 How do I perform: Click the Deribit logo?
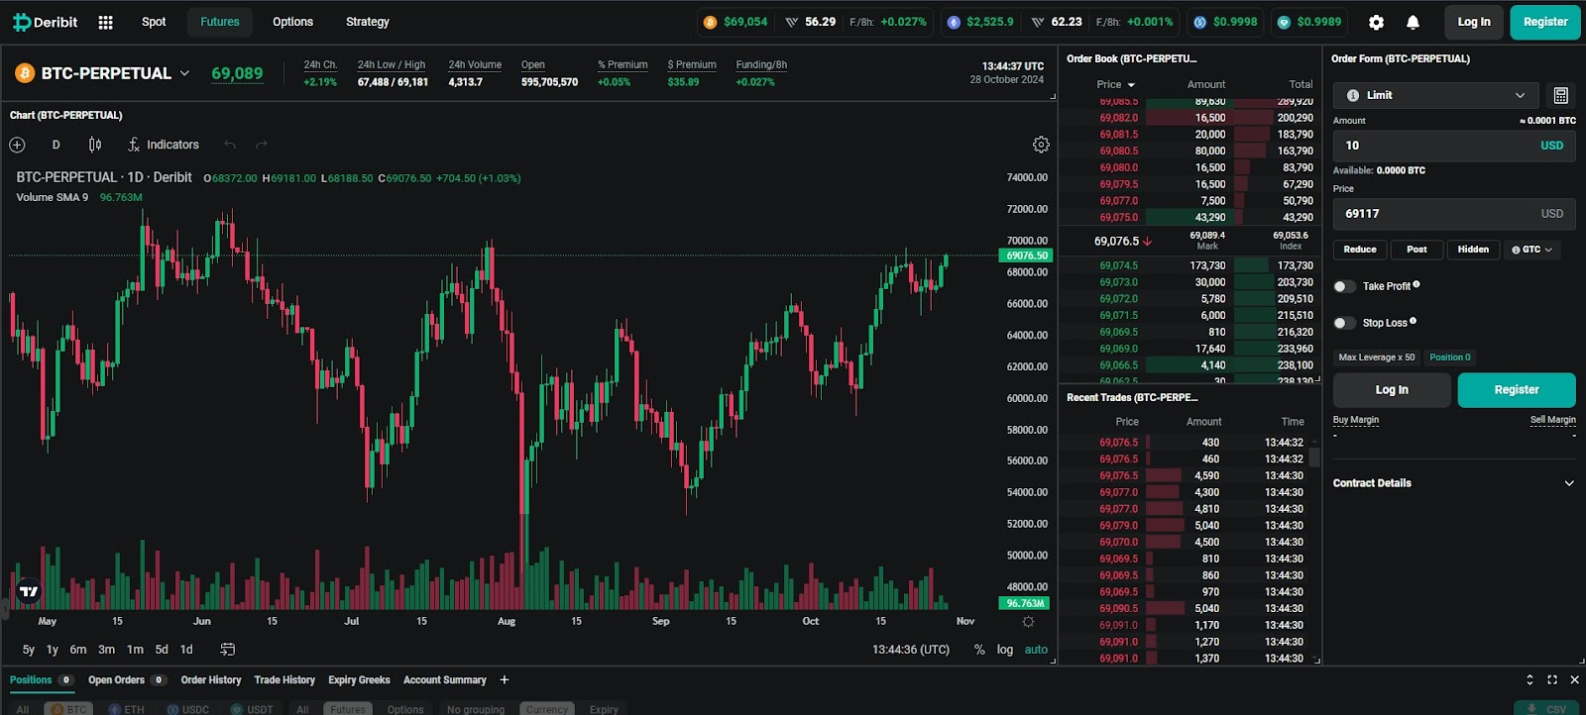coord(45,22)
